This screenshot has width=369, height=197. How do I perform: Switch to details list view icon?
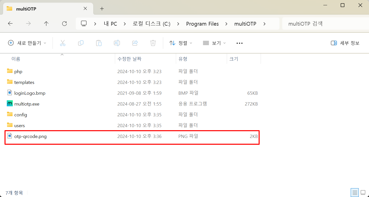pyautogui.click(x=355, y=193)
